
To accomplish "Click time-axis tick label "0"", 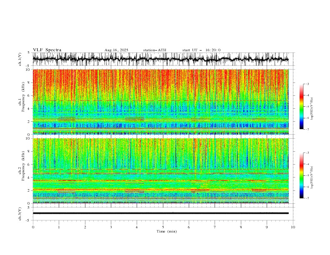I will [x=33, y=227].
